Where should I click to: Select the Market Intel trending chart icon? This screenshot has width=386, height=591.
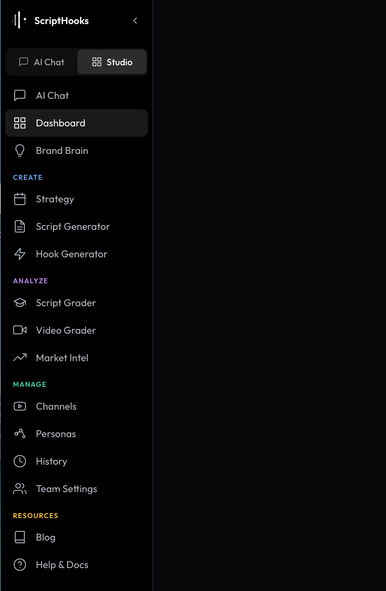point(19,357)
